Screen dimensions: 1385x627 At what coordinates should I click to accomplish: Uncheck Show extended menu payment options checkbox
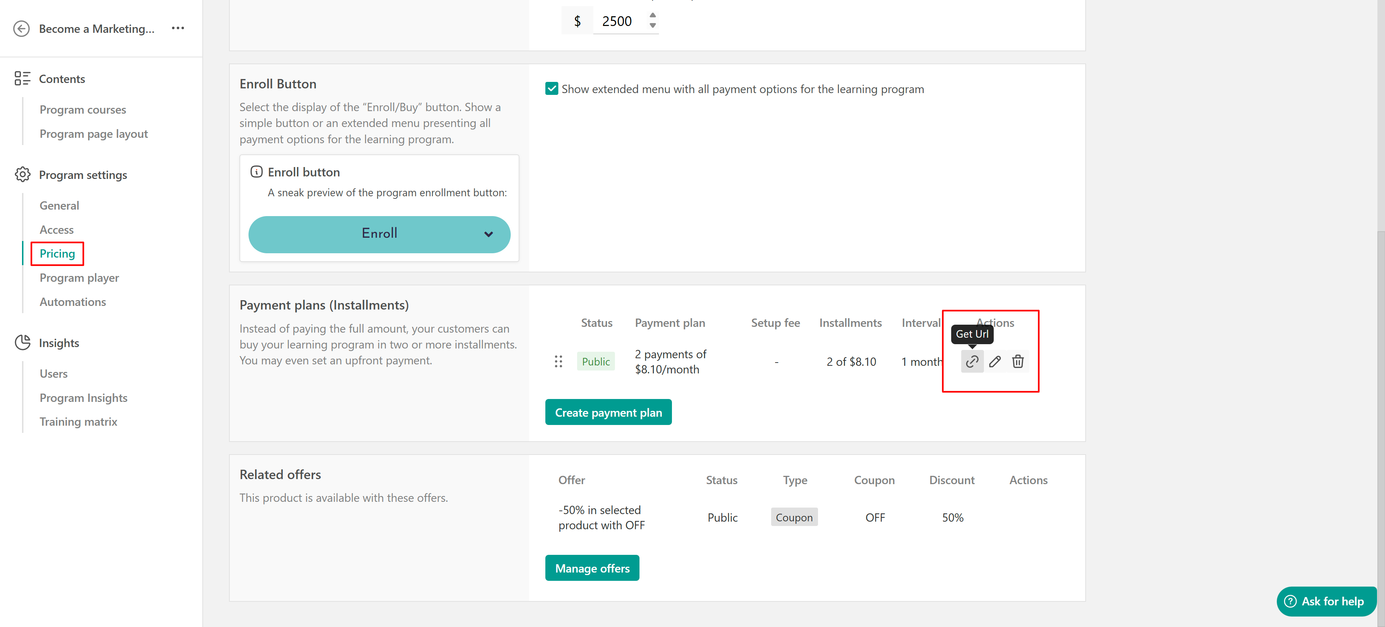tap(551, 89)
